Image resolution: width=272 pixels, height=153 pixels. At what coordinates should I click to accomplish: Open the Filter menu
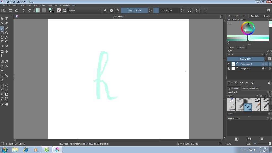(43, 5)
